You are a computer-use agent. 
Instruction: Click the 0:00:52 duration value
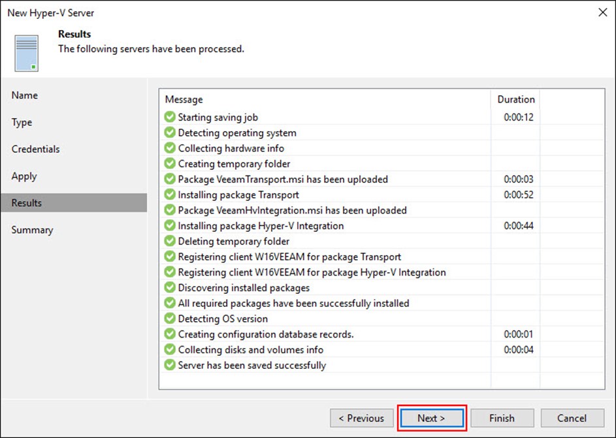519,195
